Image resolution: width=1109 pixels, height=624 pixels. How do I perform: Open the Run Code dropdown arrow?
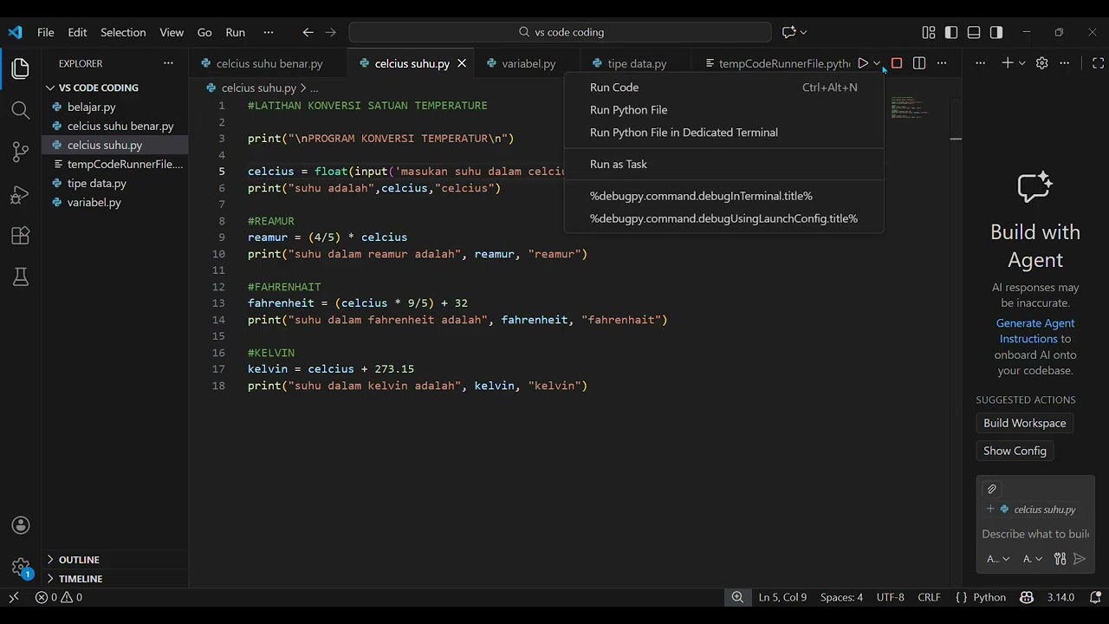[x=877, y=63]
